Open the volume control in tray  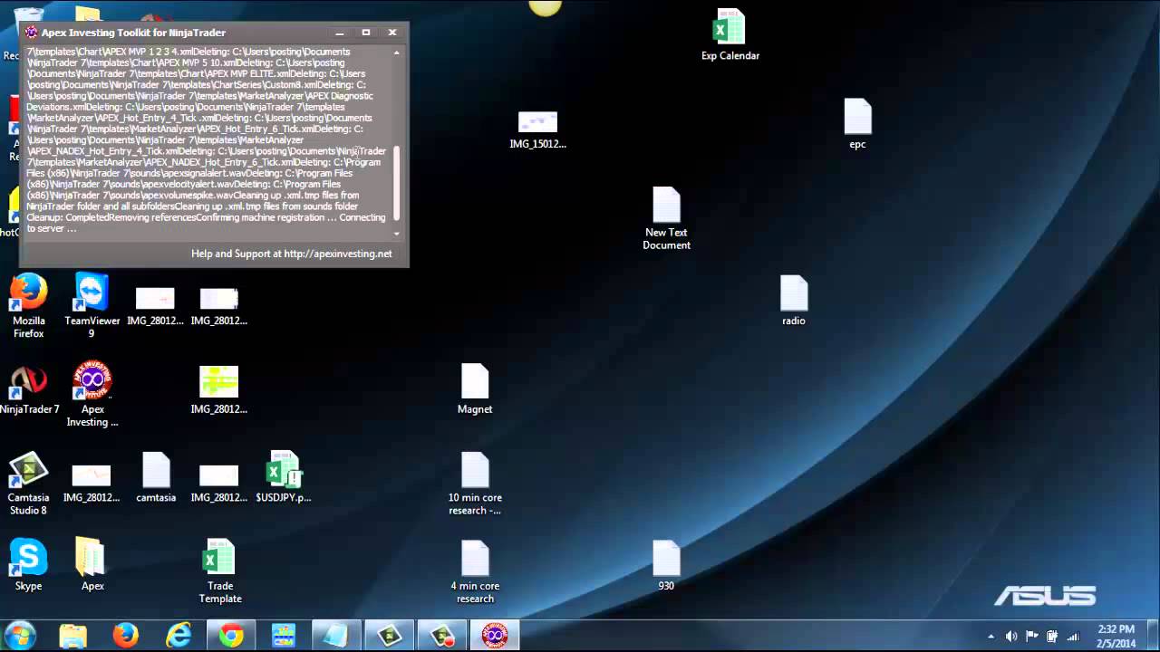click(x=1011, y=637)
